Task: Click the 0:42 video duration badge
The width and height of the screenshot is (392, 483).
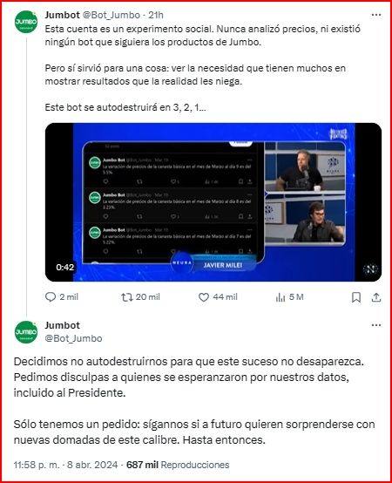Action: [65, 267]
